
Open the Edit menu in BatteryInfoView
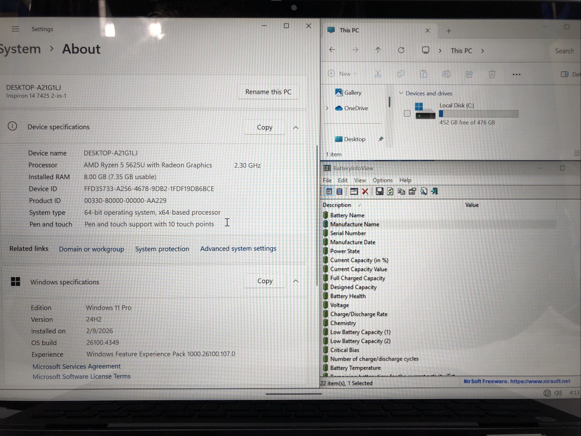[343, 180]
